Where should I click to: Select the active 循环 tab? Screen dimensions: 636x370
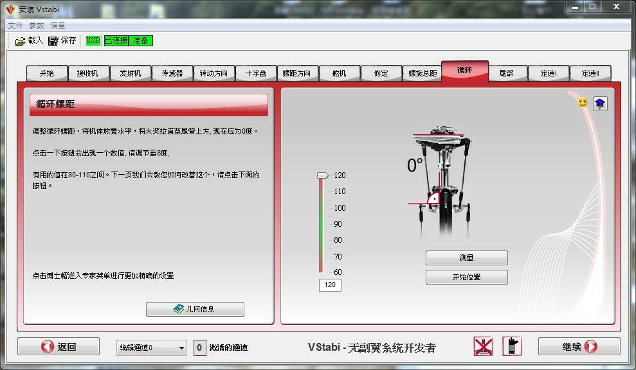(465, 71)
